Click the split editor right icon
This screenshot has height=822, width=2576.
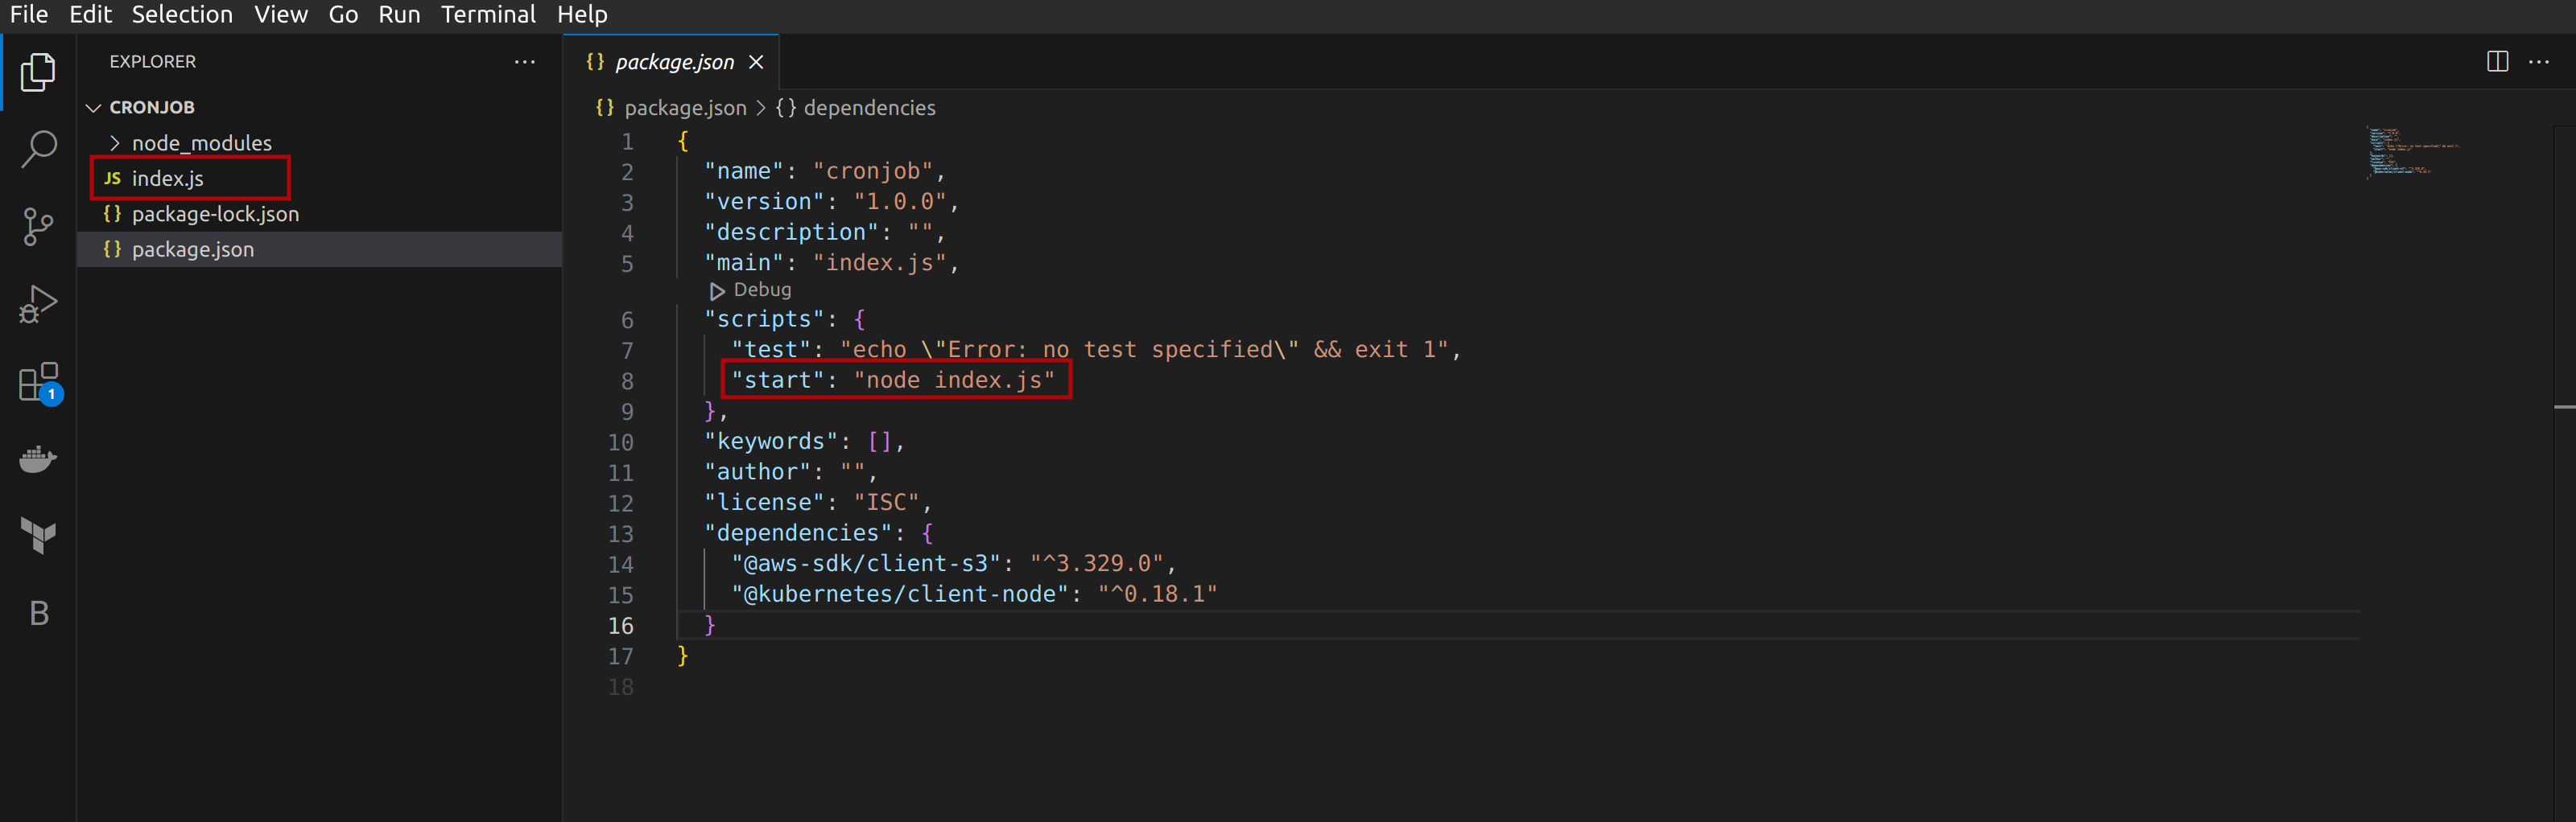(2497, 62)
